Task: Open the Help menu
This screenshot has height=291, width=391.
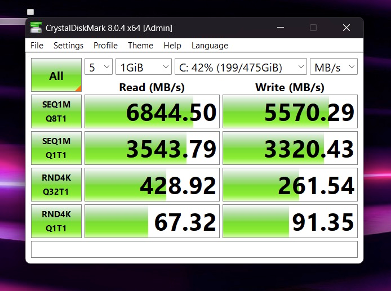Action: pyautogui.click(x=172, y=46)
